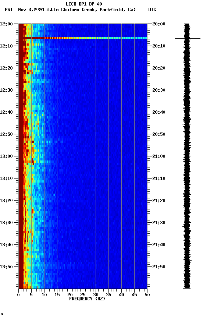Click the '13:00' PST time label

[6, 156]
